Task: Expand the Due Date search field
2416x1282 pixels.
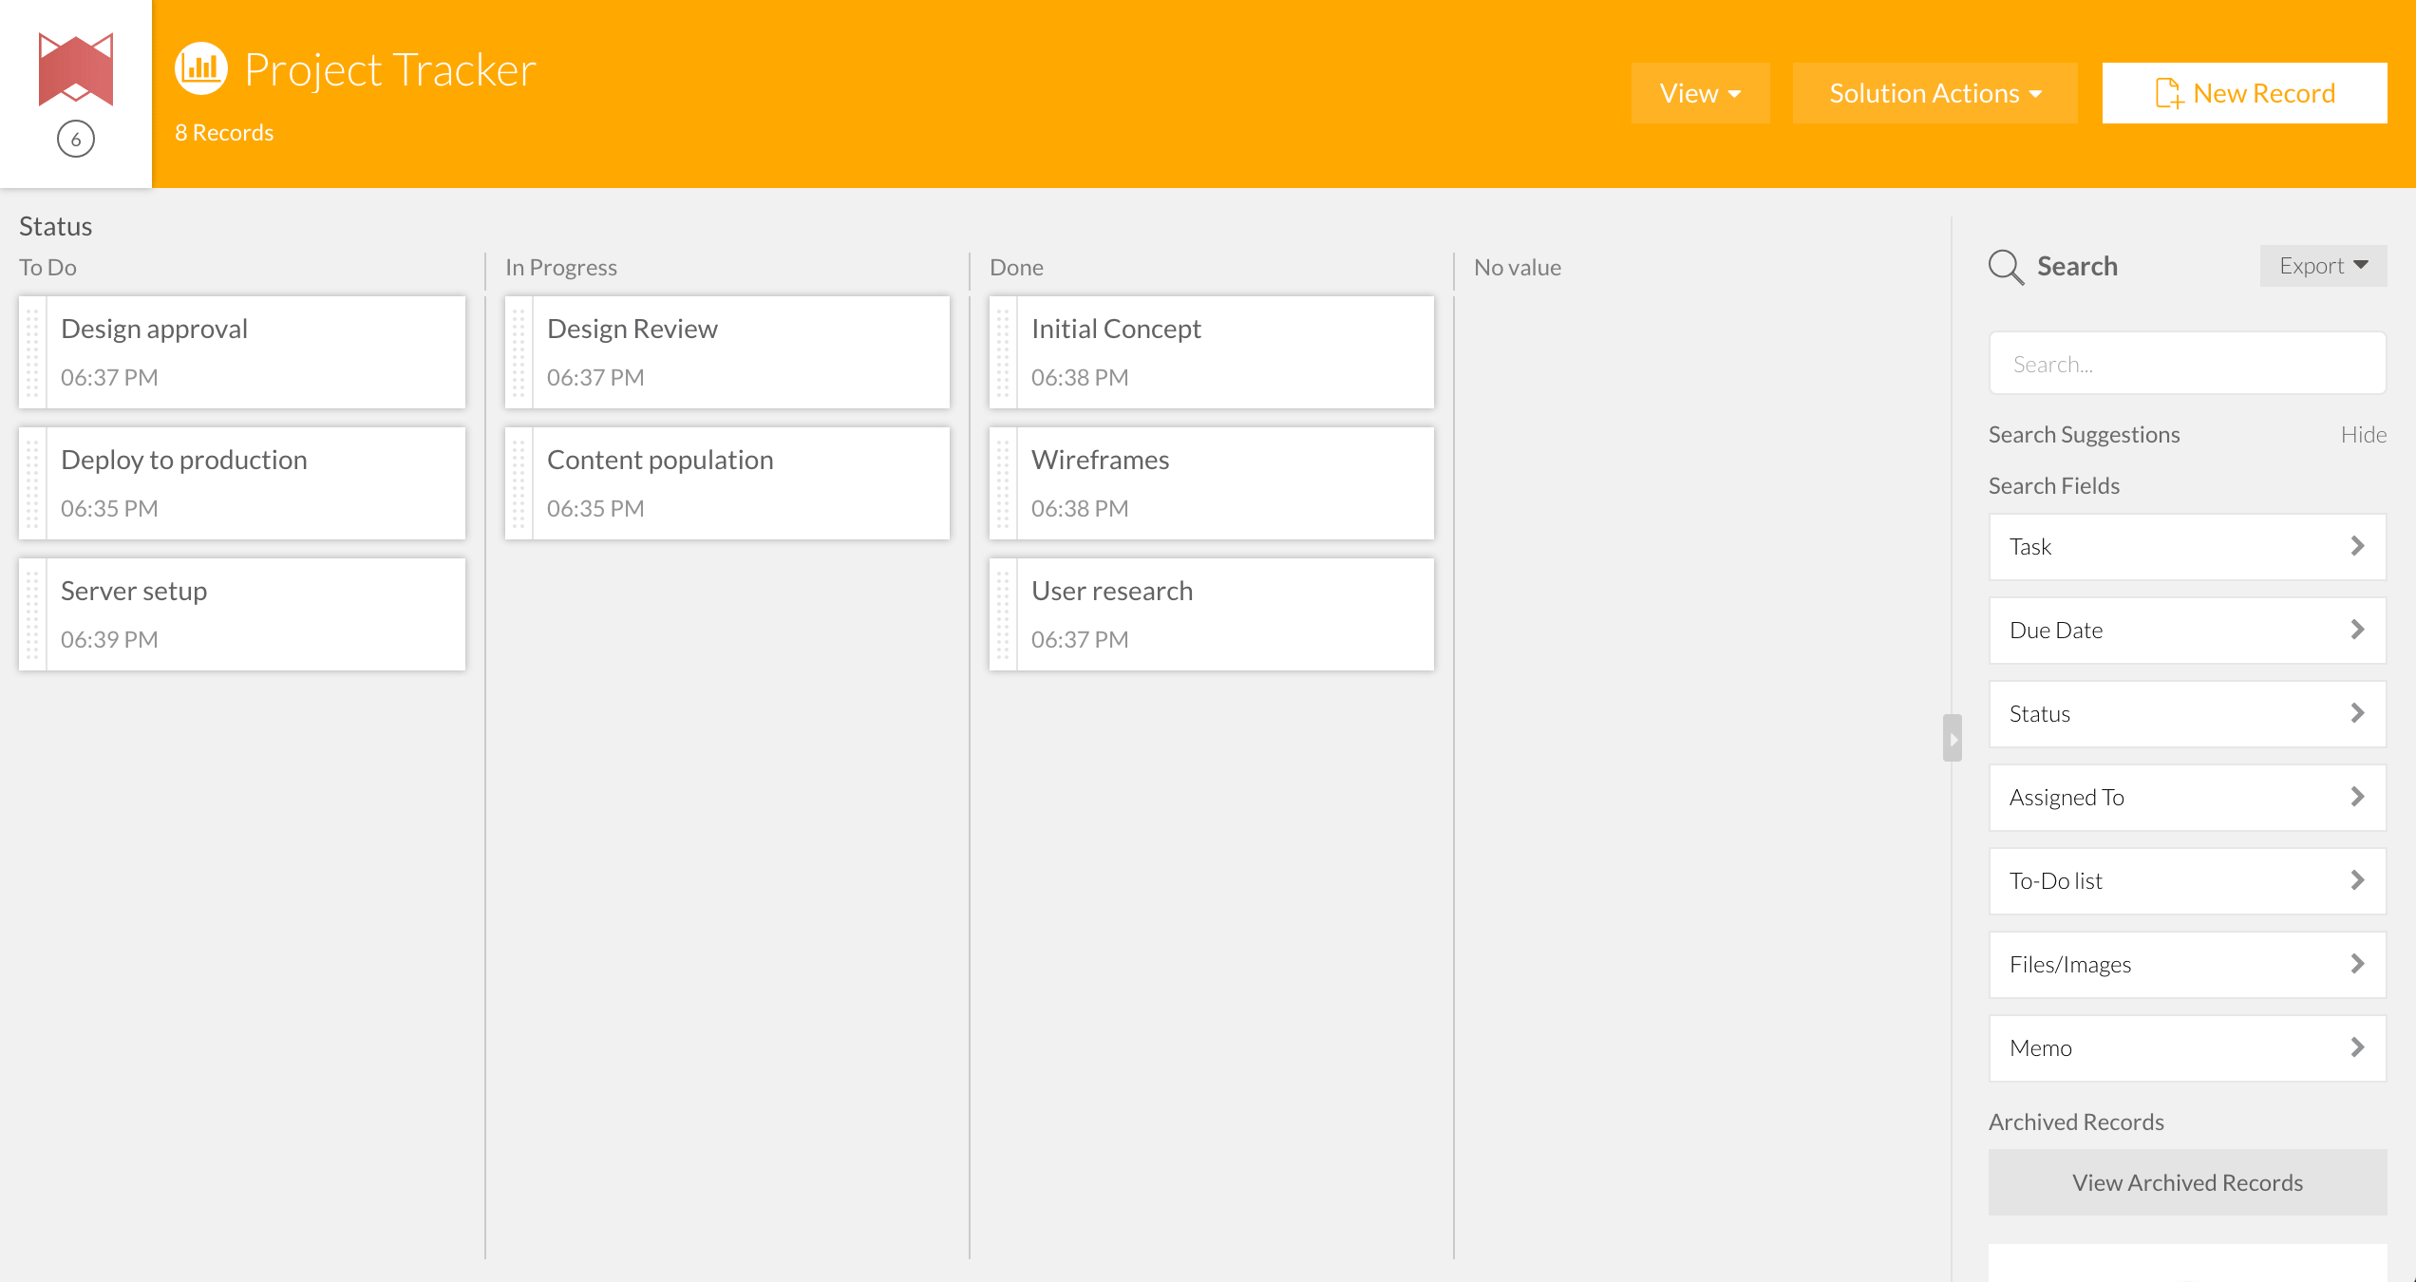Action: click(2187, 631)
